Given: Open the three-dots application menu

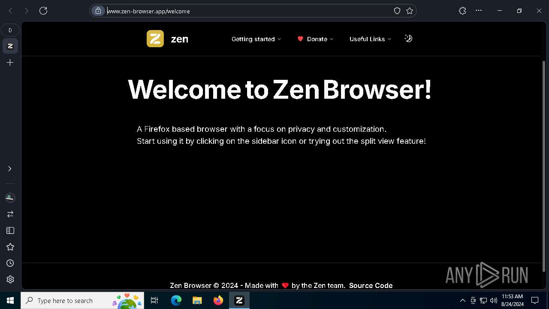Looking at the screenshot, I should pos(479,11).
